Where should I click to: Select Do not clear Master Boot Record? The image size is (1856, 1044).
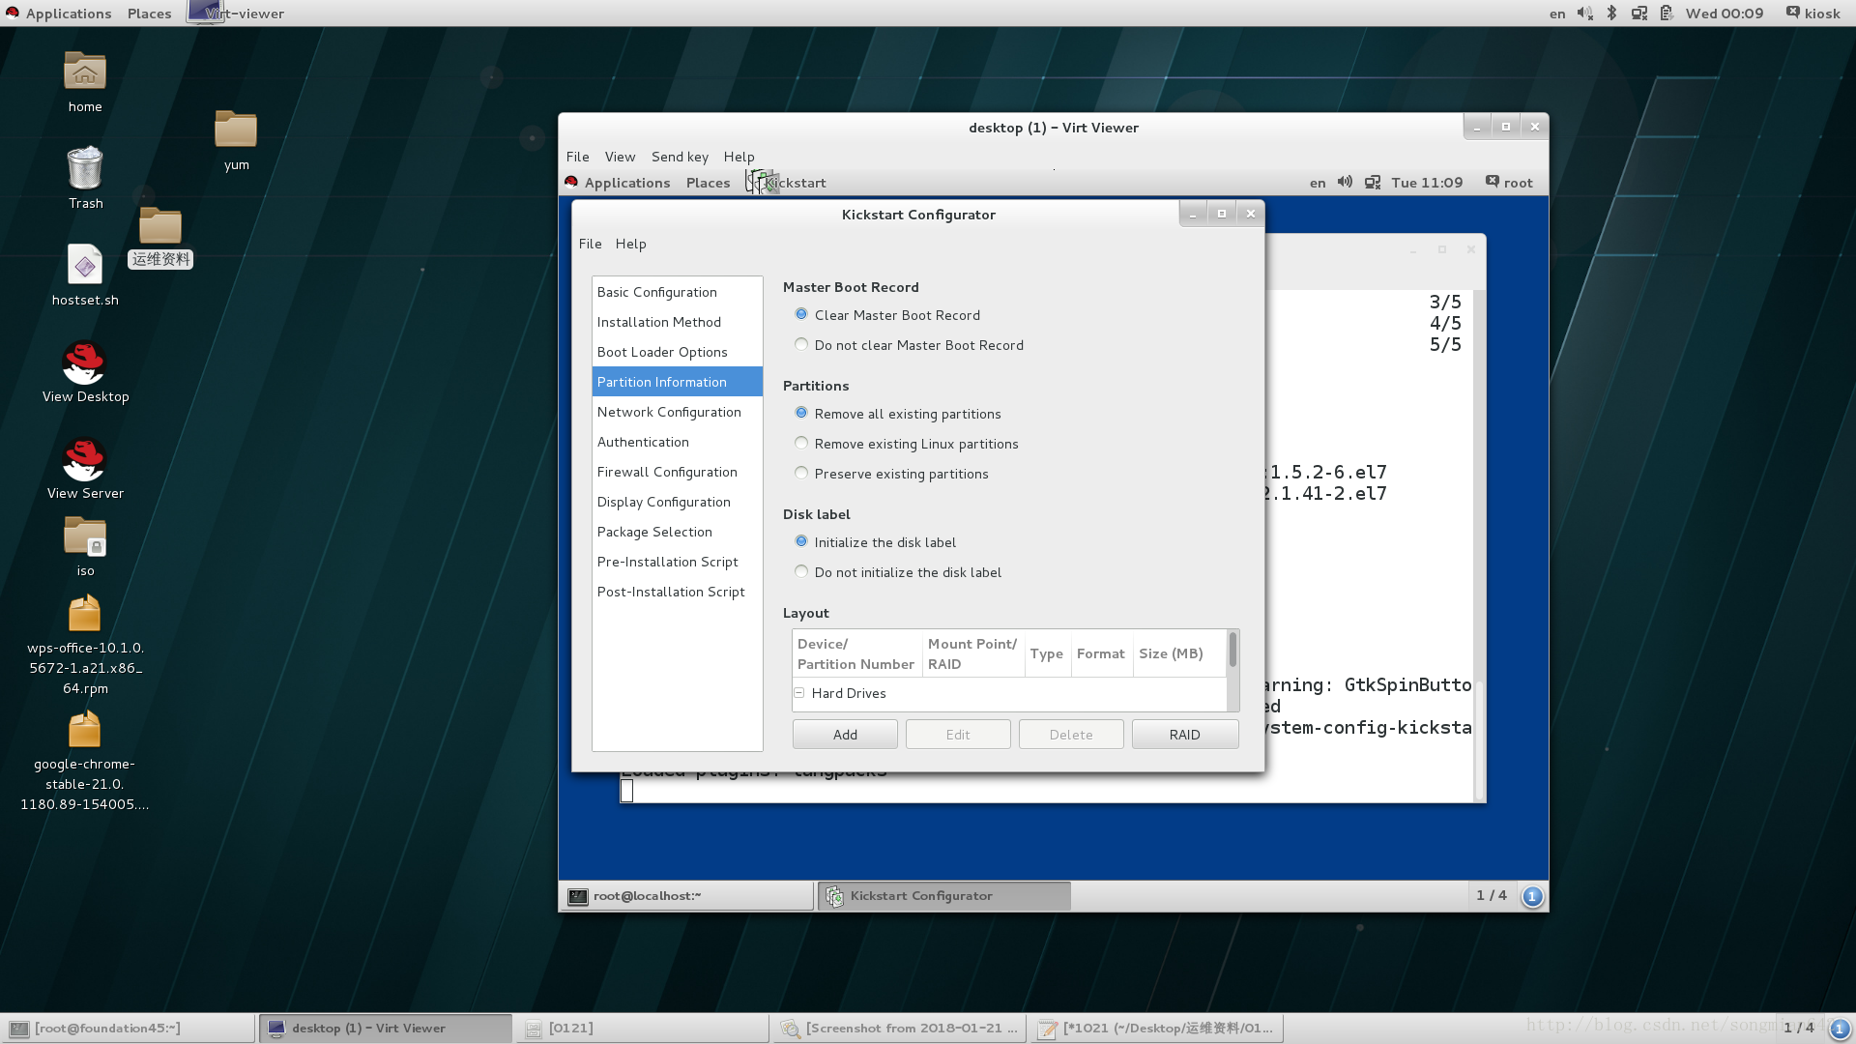coord(801,344)
